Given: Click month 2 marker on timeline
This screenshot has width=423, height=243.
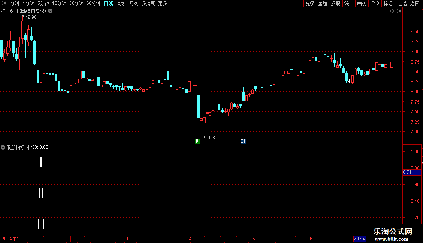Looking at the screenshot, I should [72, 239].
